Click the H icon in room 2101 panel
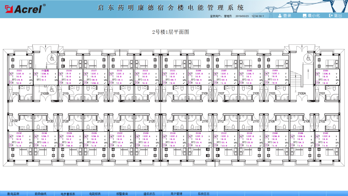348x196 pixels. (317, 82)
